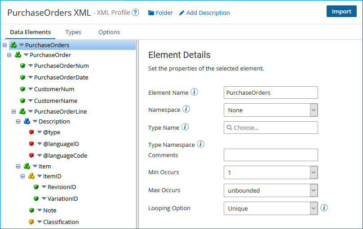The width and height of the screenshot is (363, 229).
Task: Collapse the Description node
Action: [18, 121]
